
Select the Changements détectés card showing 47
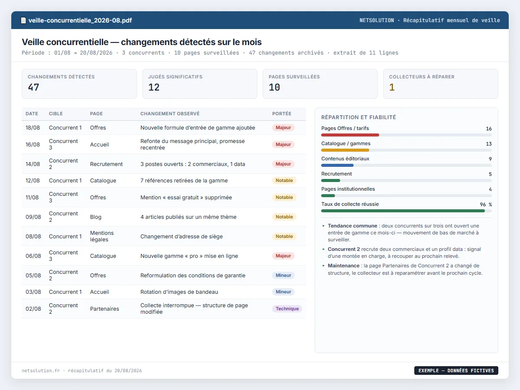79,84
